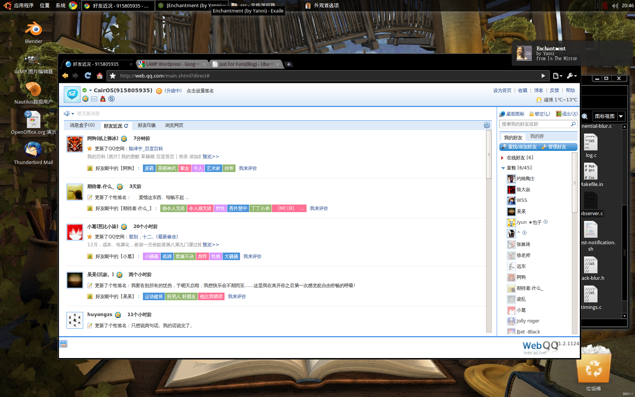Click the printer icon at page bottom
Viewport: 635px width, 397px height.
pyautogui.click(x=63, y=344)
